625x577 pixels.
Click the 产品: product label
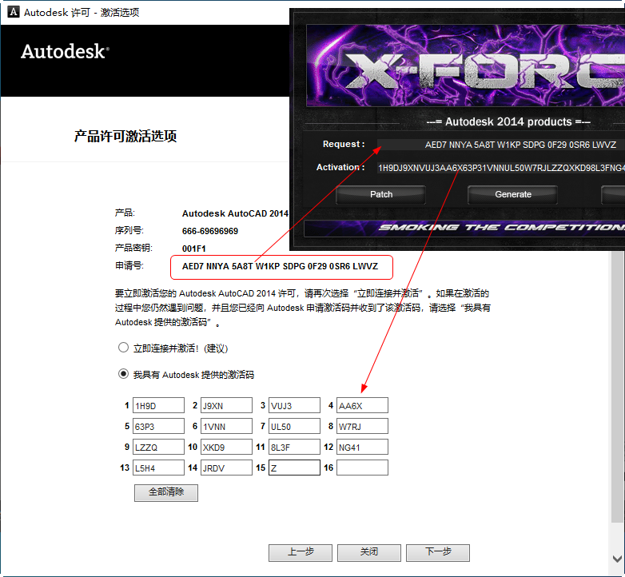click(x=125, y=213)
